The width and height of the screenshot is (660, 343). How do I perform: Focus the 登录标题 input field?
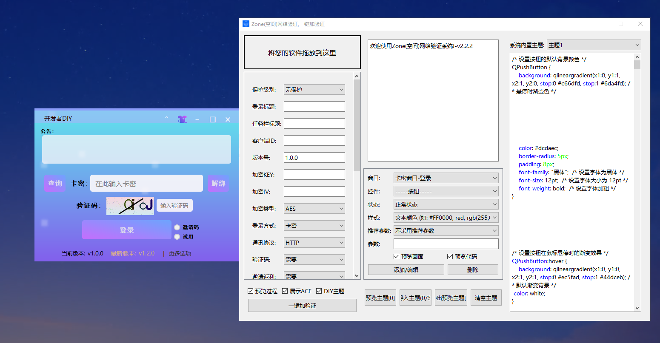[x=314, y=107]
